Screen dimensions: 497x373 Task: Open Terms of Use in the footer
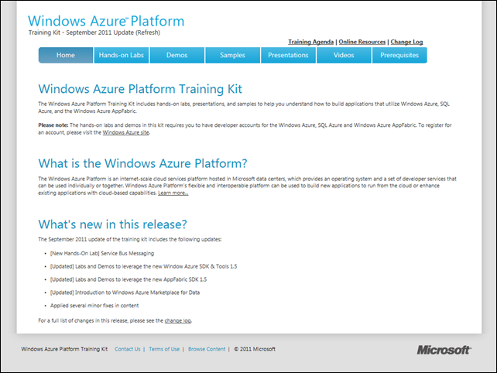tap(164, 349)
